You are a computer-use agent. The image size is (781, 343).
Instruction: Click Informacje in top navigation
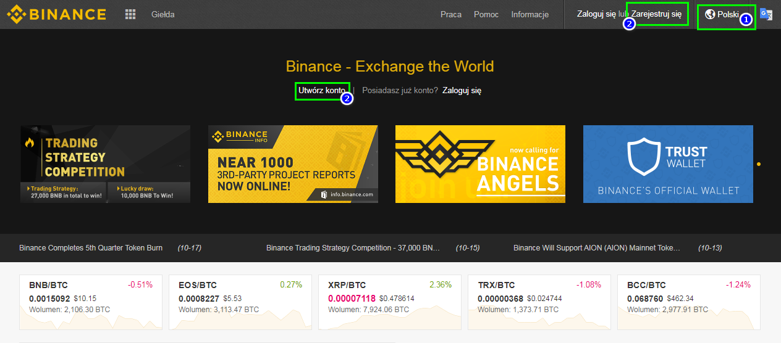coord(530,14)
